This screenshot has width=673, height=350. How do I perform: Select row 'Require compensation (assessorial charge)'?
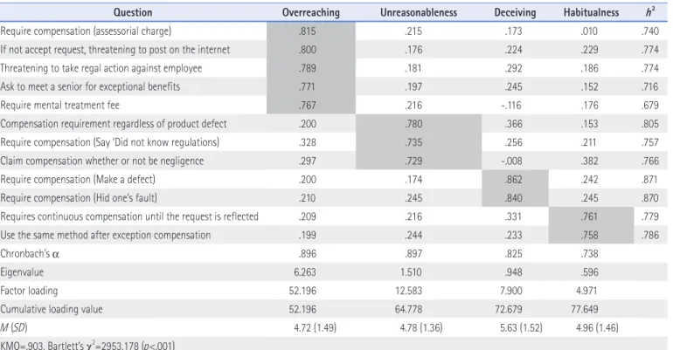334,31
